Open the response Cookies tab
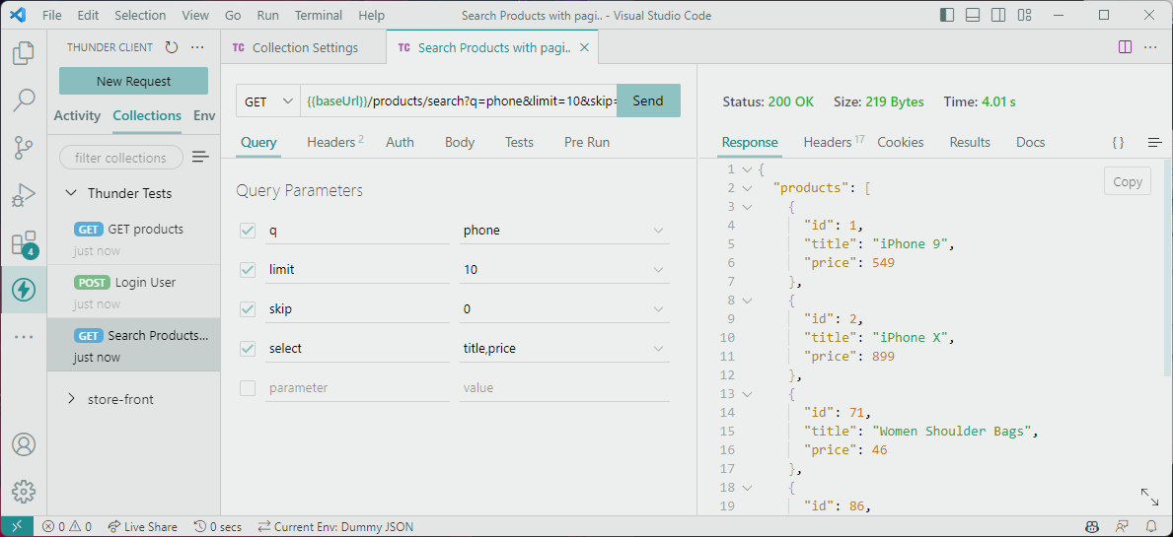1173x537 pixels. pos(900,142)
